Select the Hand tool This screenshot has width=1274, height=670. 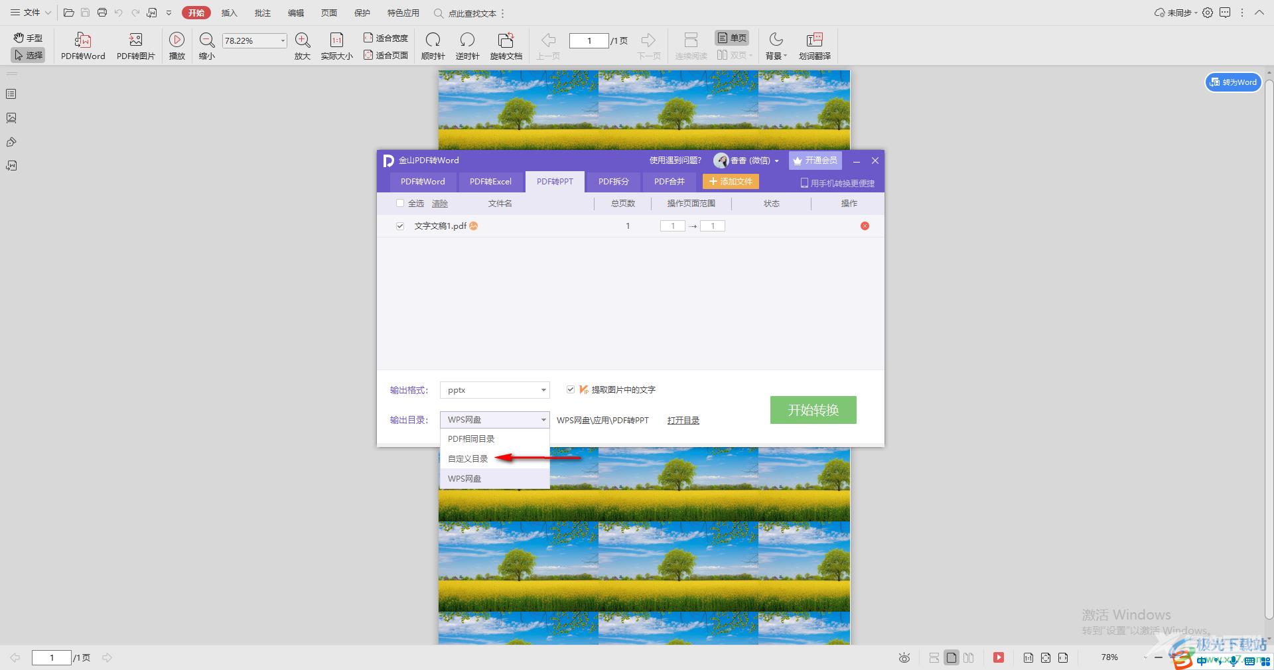click(28, 38)
